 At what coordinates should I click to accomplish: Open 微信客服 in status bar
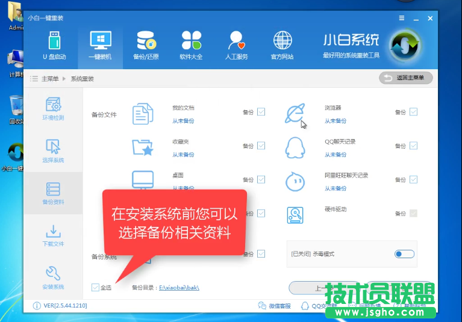pos(274,306)
